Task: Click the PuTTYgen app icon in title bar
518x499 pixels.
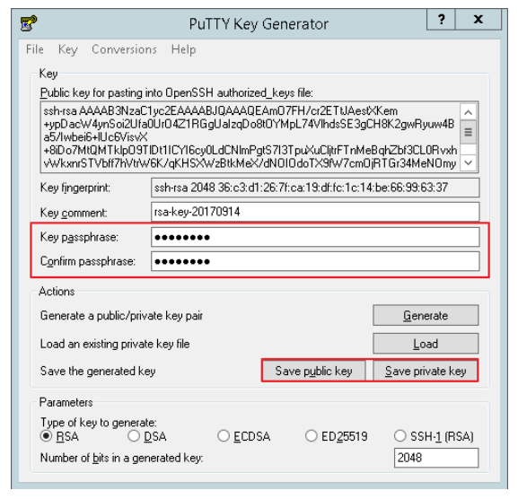Action: coord(29,23)
